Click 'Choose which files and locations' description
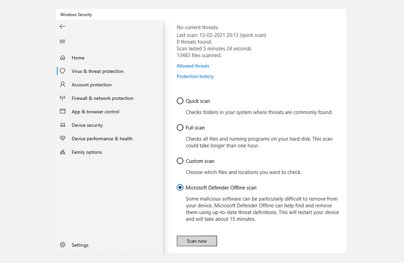 [243, 172]
